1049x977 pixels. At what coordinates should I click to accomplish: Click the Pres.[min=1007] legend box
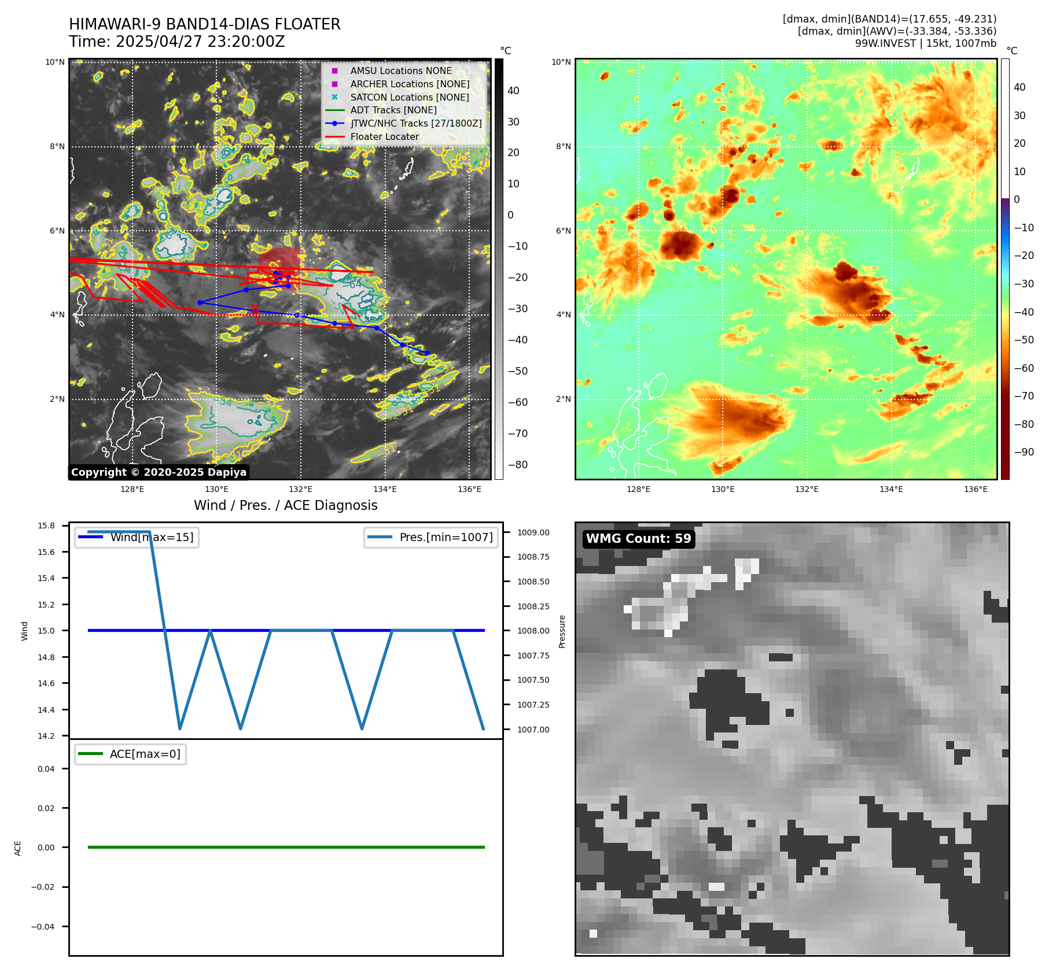coord(431,537)
